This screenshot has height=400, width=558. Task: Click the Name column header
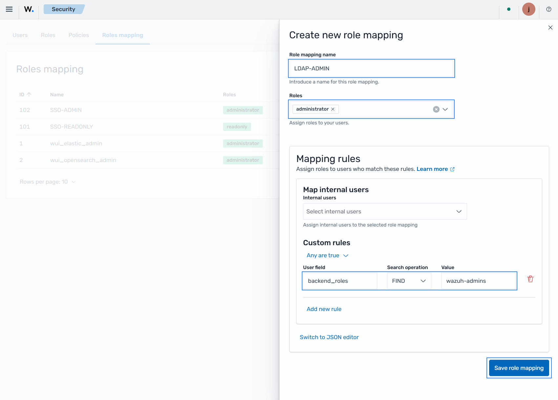(57, 95)
